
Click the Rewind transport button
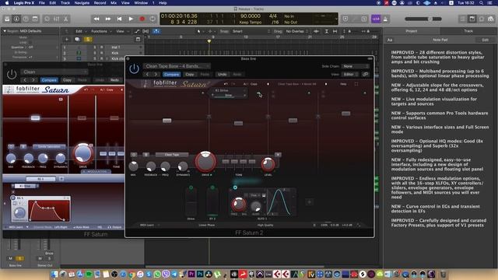click(x=96, y=19)
